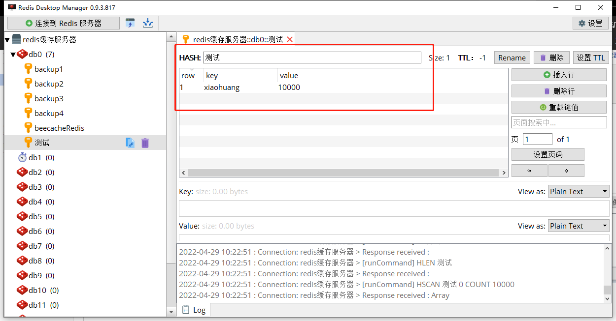Select db9 (0) database
The height and width of the screenshot is (321, 616).
[41, 275]
